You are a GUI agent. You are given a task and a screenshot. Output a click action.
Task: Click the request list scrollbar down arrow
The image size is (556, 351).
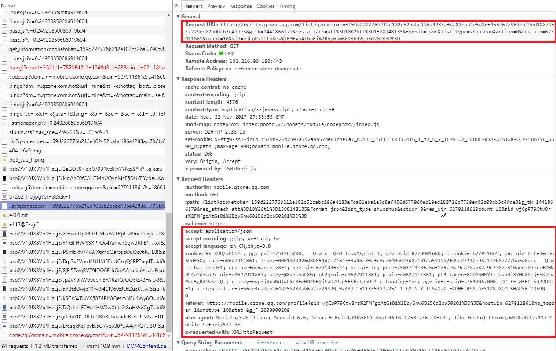click(x=169, y=336)
